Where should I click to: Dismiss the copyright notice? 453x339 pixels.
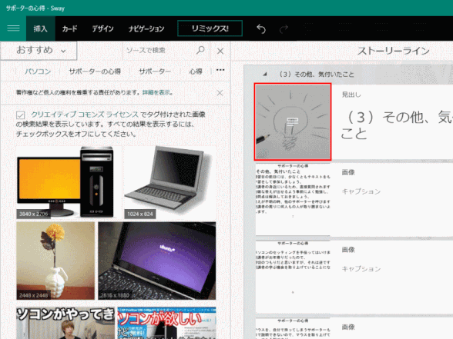[x=220, y=93]
